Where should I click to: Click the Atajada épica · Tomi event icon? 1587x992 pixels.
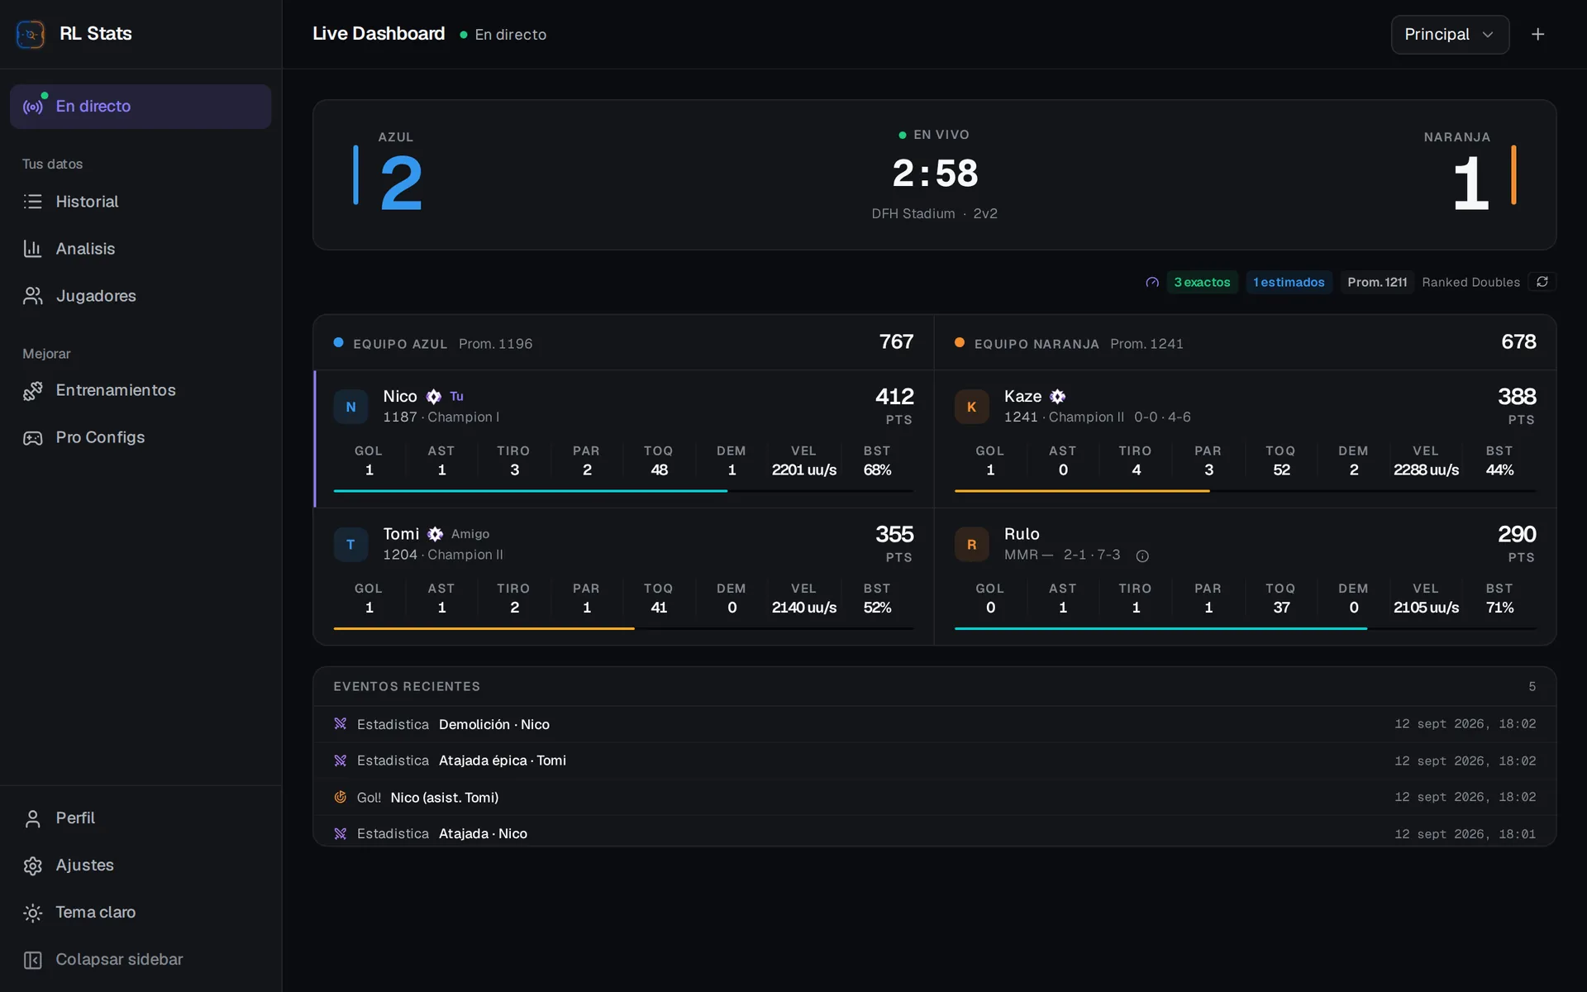click(x=340, y=761)
